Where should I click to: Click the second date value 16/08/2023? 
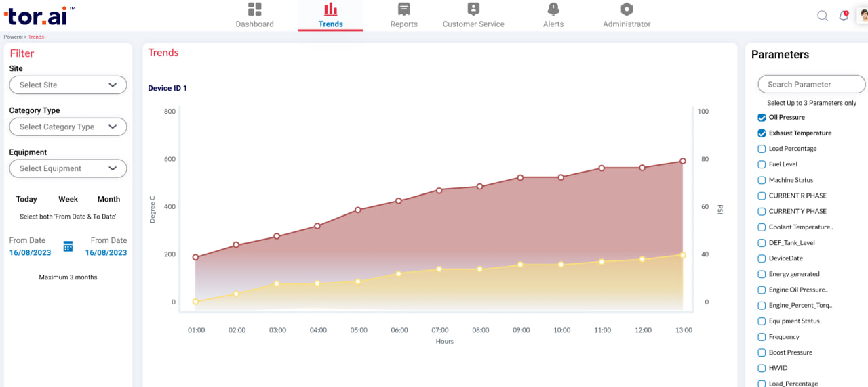click(106, 253)
